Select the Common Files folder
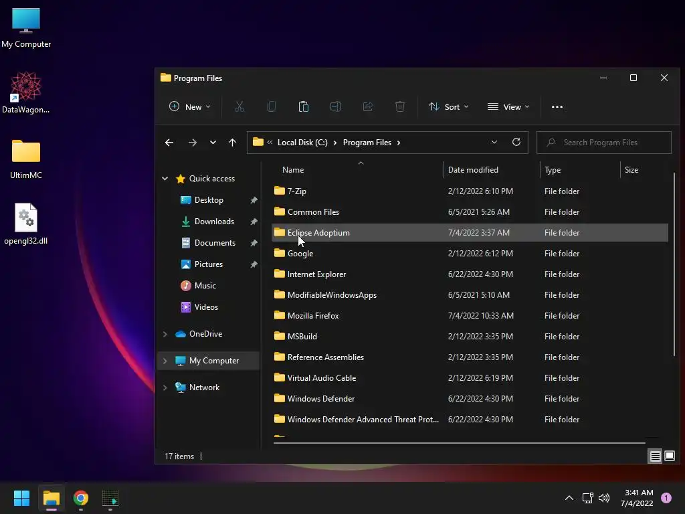 tap(470, 212)
